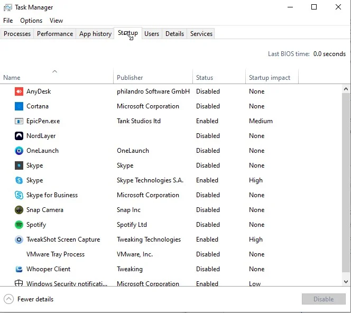Open the Options menu
Screen dimensions: 351x313
31,21
